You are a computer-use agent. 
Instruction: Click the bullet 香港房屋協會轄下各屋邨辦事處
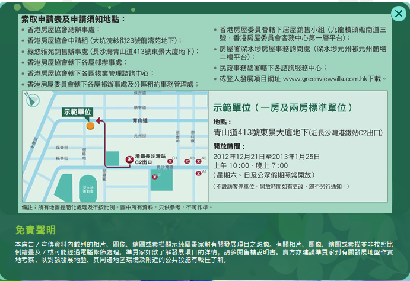[x=77, y=62]
